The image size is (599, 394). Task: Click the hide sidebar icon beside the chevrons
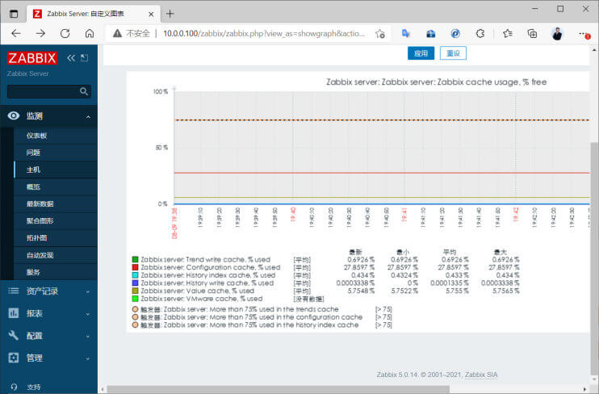pos(85,58)
